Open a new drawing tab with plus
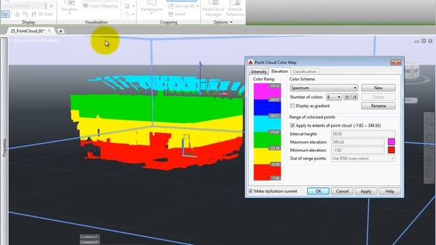The width and height of the screenshot is (436, 245). [61, 31]
